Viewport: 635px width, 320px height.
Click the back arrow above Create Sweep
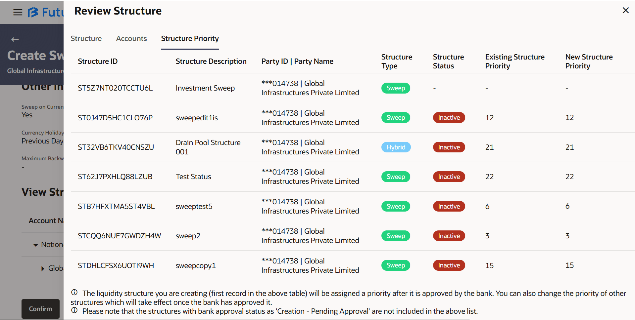[x=15, y=39]
